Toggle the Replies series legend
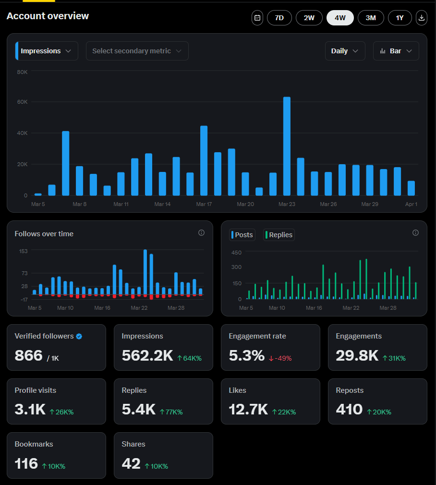Image resolution: width=436 pixels, height=485 pixels. point(279,235)
